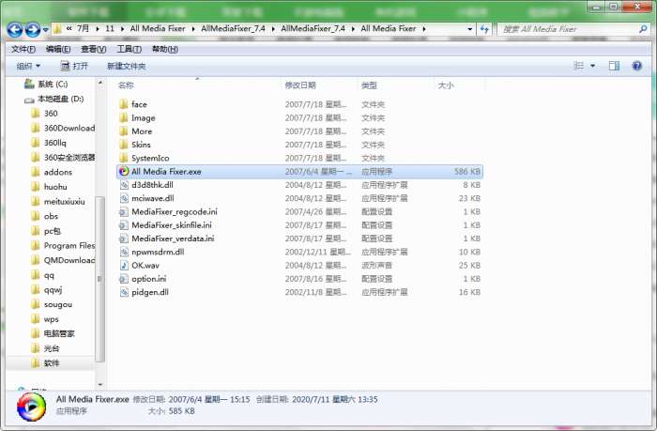Viewport: 657px width, 431px height.
Task: Click the Forward navigation arrow
Action: pyautogui.click(x=32, y=29)
